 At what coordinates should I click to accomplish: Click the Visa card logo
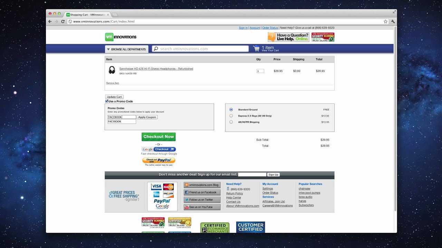pyautogui.click(x=156, y=187)
